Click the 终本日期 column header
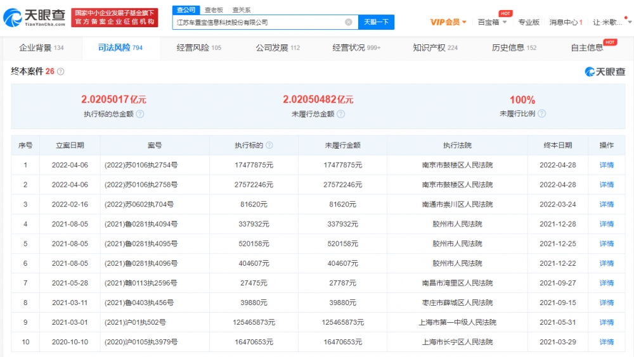Image resolution: width=634 pixels, height=357 pixels. click(x=558, y=145)
